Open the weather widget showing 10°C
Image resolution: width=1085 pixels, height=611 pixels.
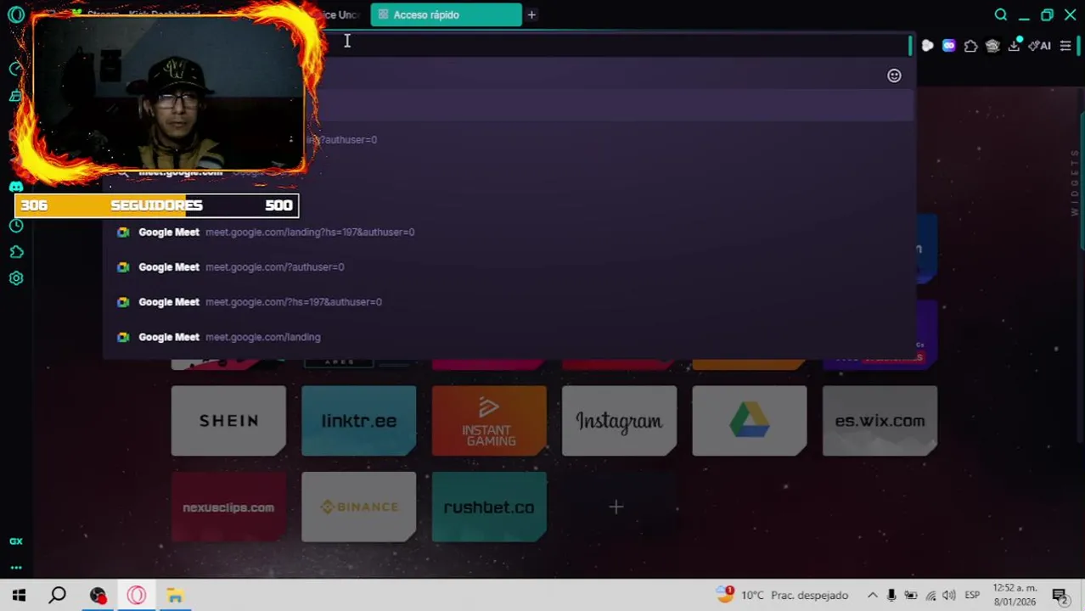[x=782, y=595]
